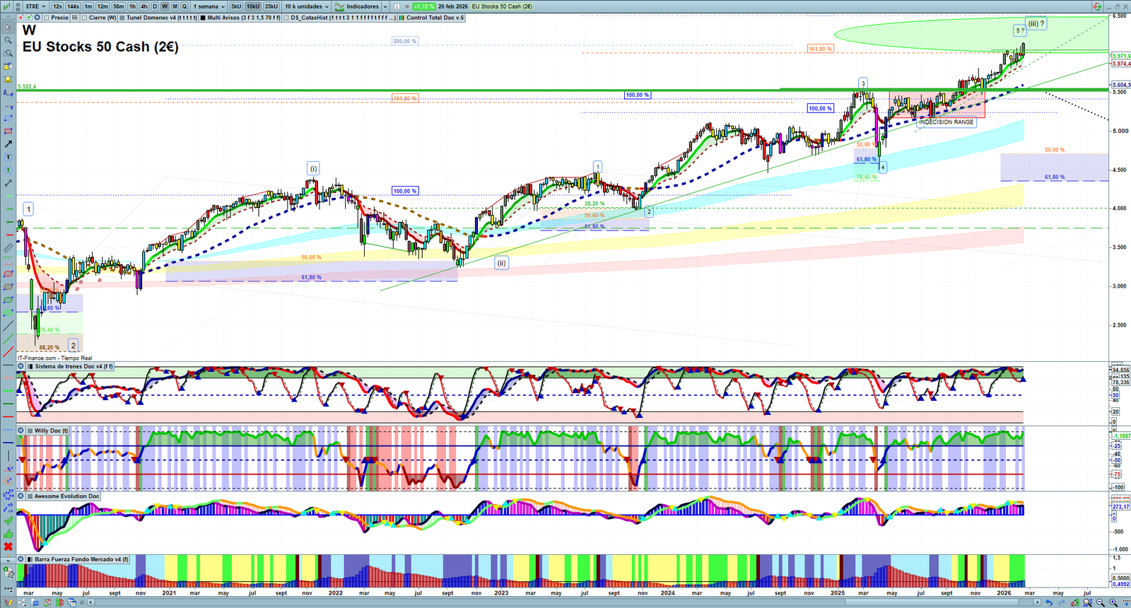Choose the text annotation tool
The width and height of the screenshot is (1131, 608).
pos(8,157)
